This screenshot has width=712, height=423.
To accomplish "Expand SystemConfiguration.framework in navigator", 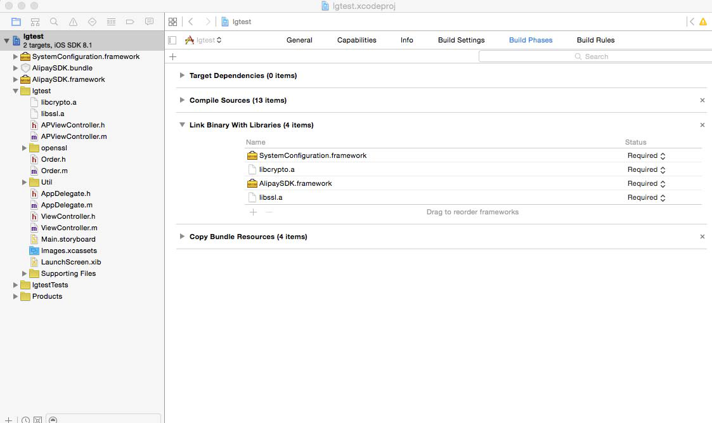I will 15,56.
